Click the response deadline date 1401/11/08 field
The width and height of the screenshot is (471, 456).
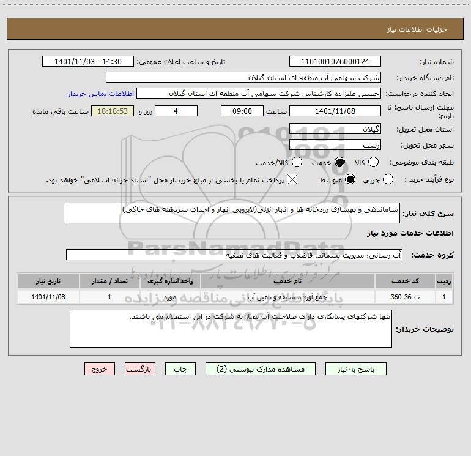[x=335, y=111]
